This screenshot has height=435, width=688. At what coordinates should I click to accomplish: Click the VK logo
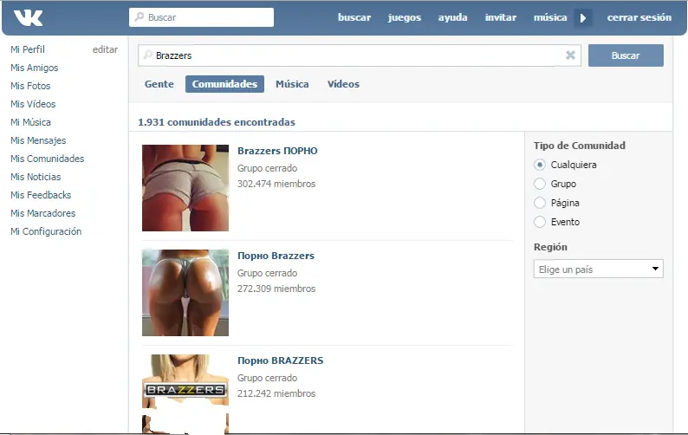[28, 18]
